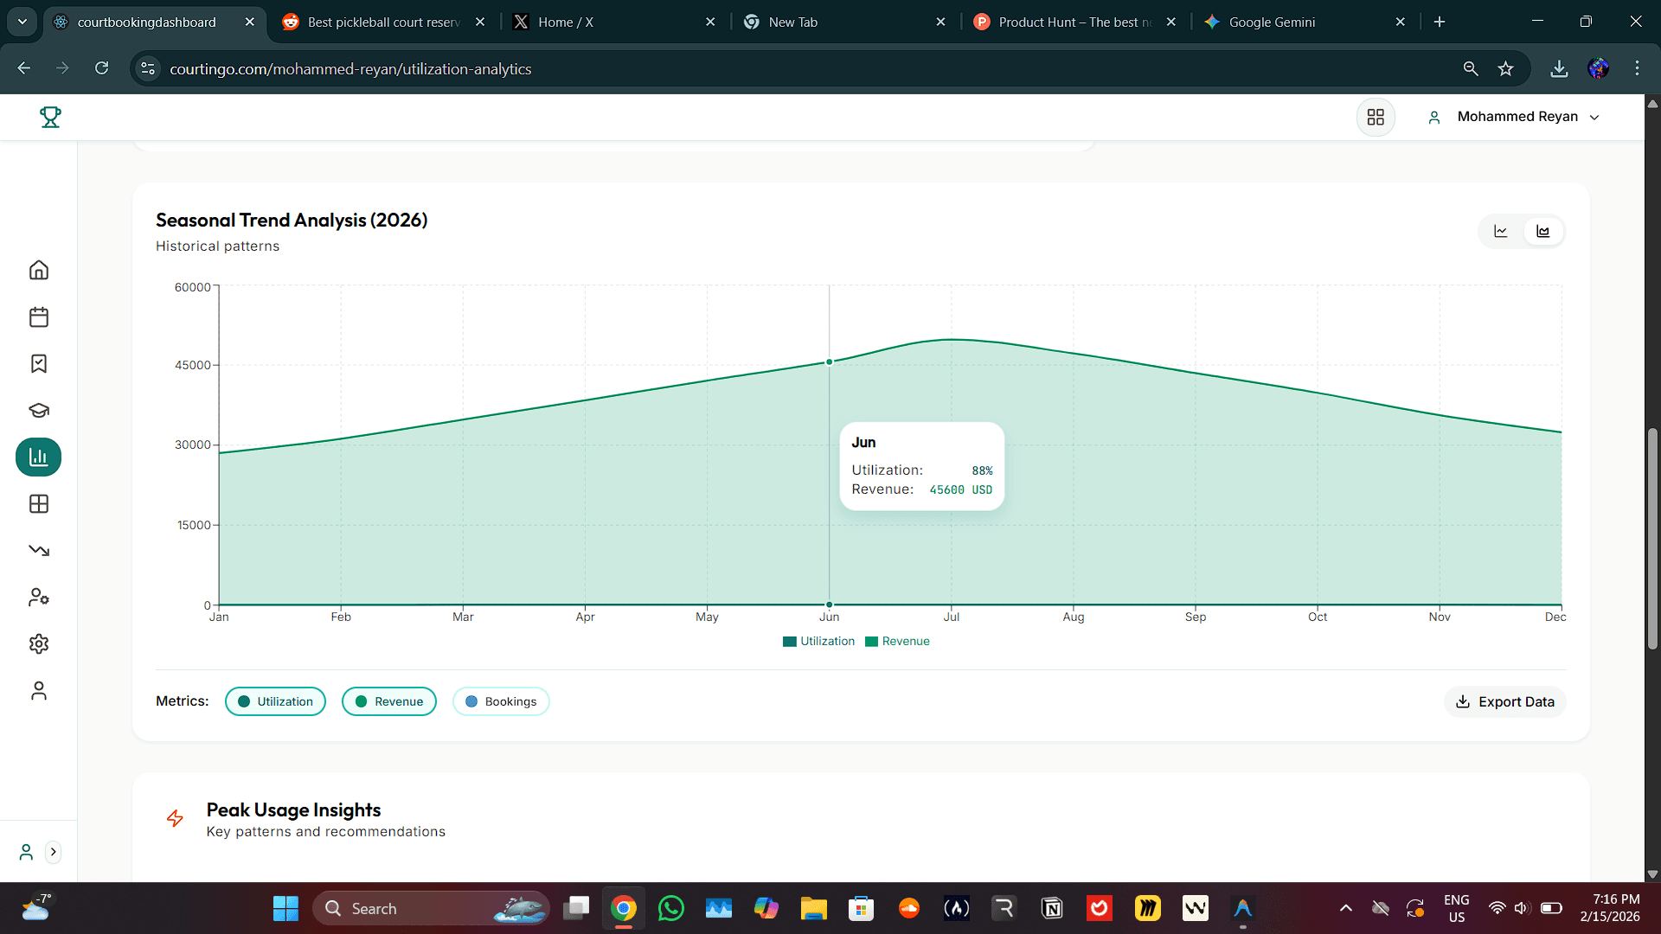Enable the Bookings metric chip

[x=500, y=701]
